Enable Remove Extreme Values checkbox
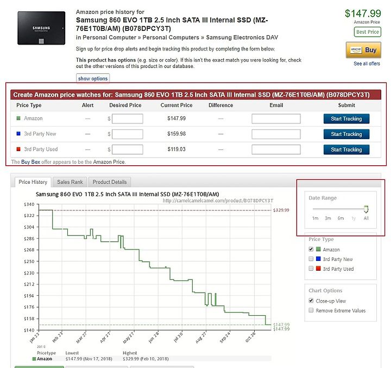This screenshot has height=368, width=391. coord(311,310)
